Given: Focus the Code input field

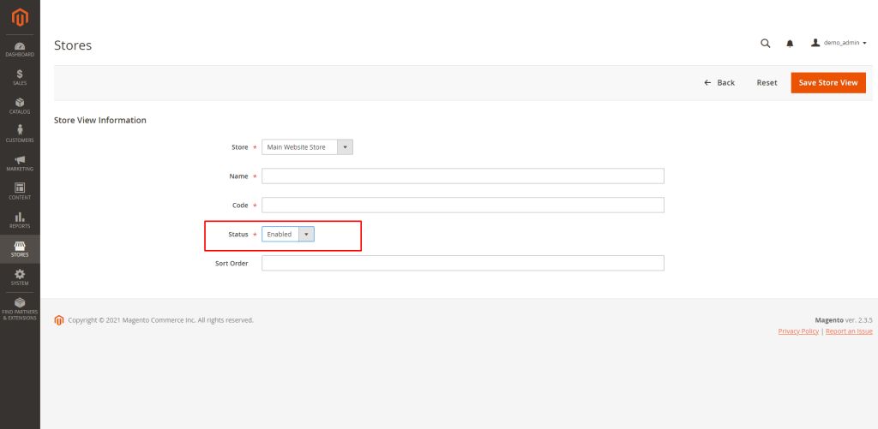Looking at the screenshot, I should point(462,206).
